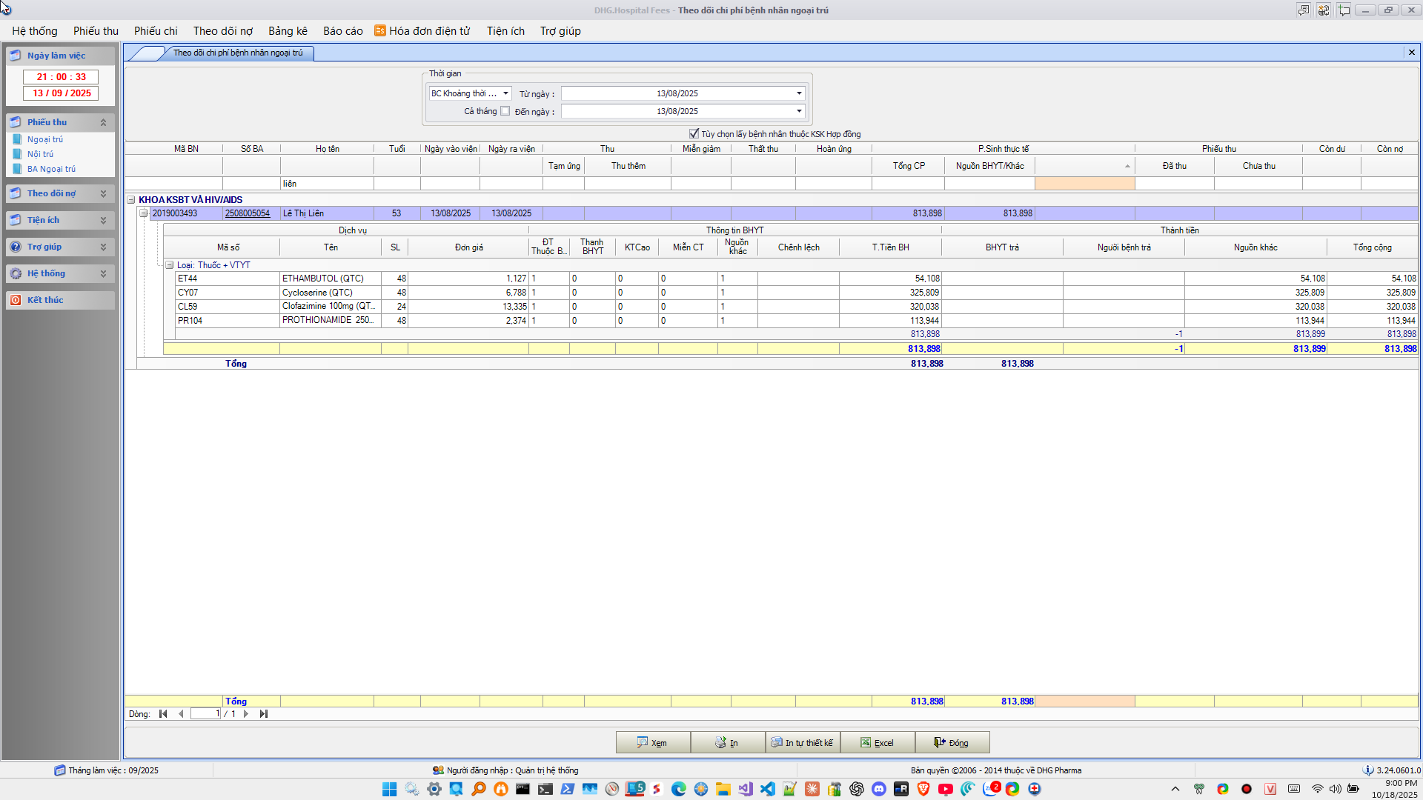Click the BA Ngoại trú sidebar icon

17,169
